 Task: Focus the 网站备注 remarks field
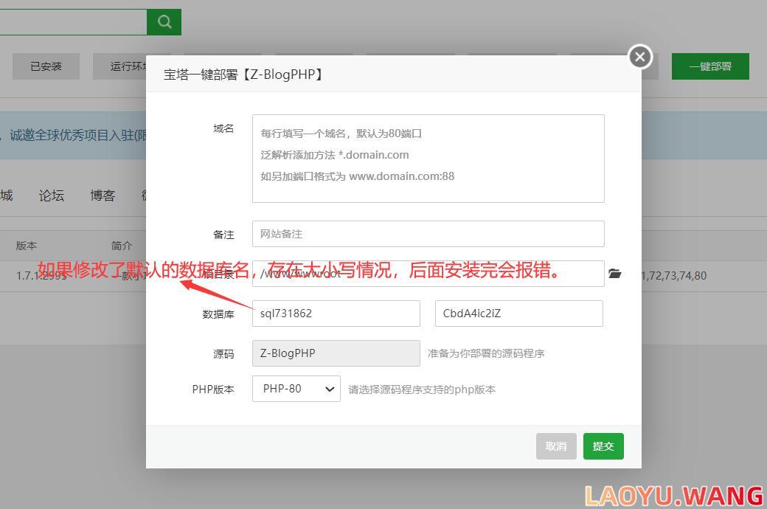(428, 233)
